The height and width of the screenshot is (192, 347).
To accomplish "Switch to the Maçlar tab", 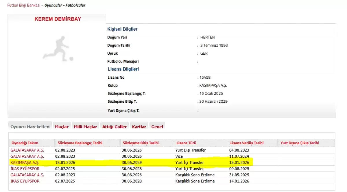I will pyautogui.click(x=62, y=127).
